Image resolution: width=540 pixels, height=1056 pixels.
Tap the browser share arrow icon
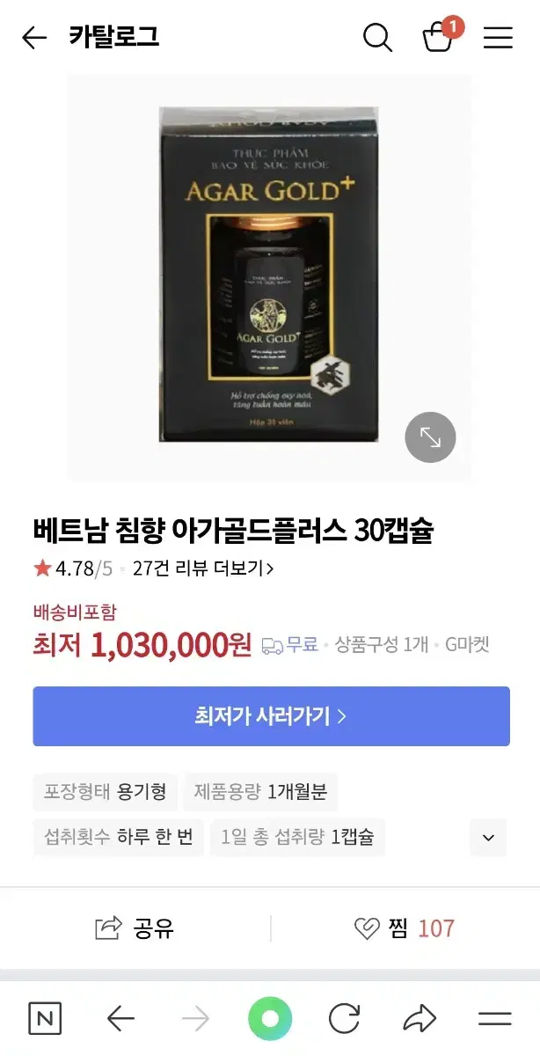point(420,1019)
